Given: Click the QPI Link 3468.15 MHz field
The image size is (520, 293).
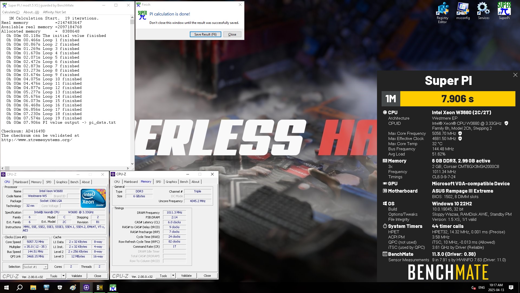Looking at the screenshot, I should [35, 257].
